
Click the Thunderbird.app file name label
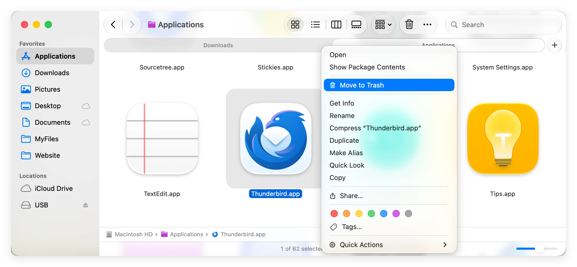(x=276, y=194)
